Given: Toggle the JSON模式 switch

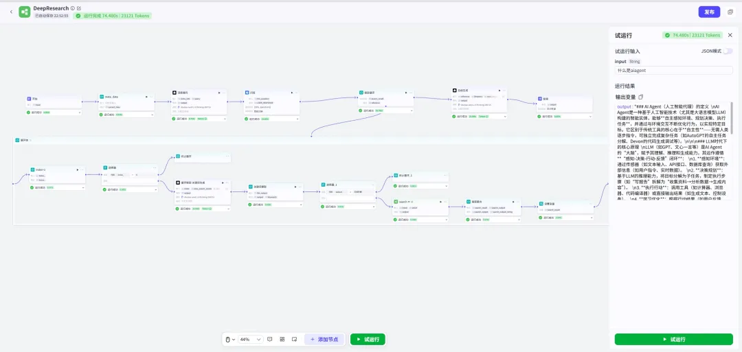Looking at the screenshot, I should click(728, 51).
